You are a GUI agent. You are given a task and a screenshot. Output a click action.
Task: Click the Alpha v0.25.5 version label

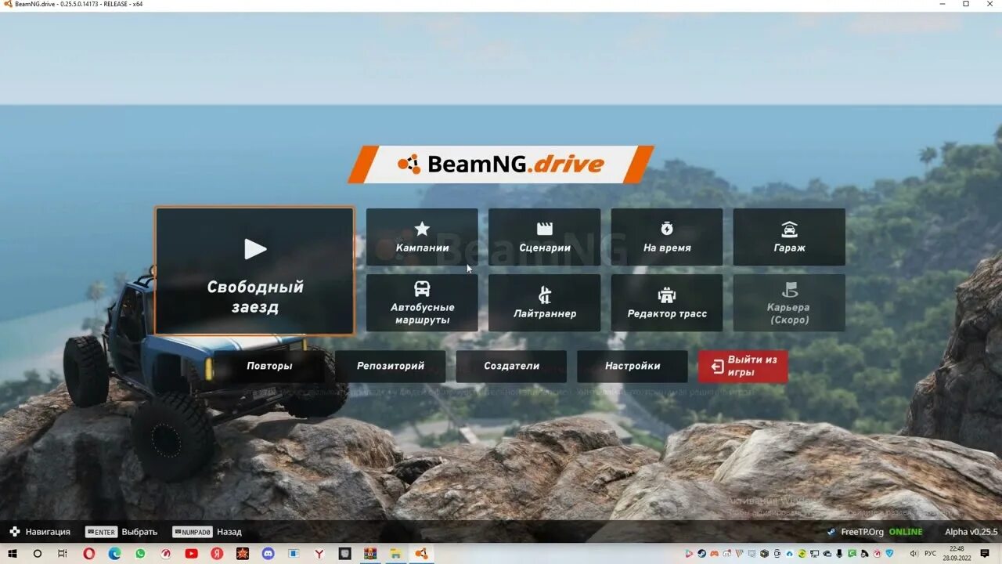971,532
